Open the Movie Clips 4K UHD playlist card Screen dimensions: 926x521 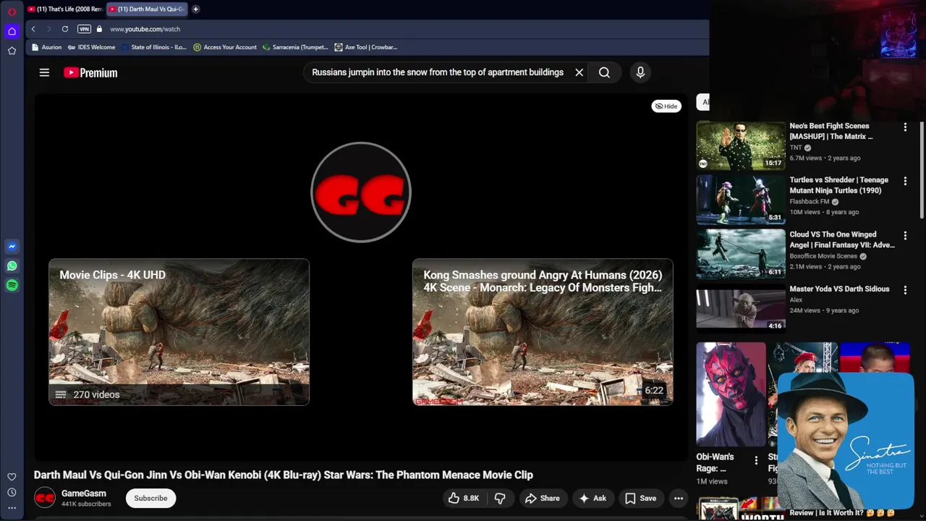click(179, 332)
